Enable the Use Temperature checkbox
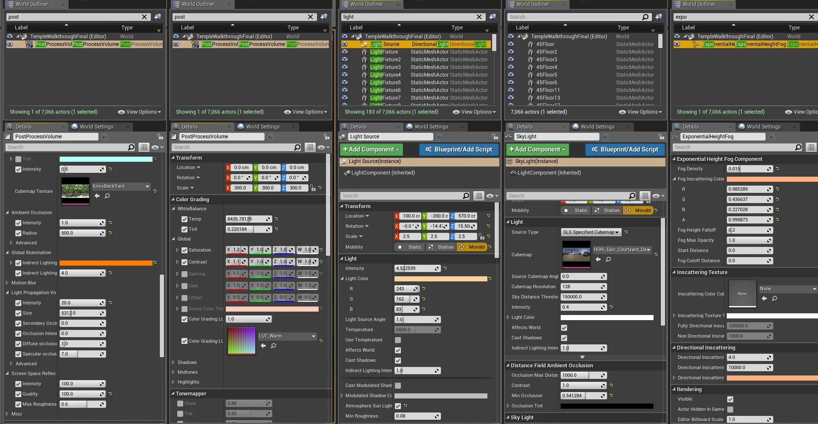 click(398, 340)
